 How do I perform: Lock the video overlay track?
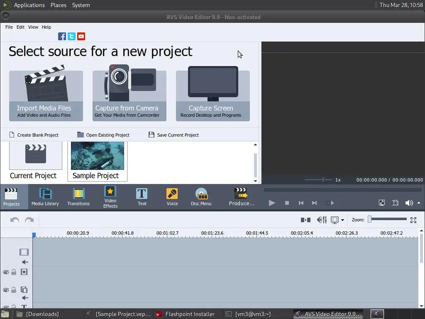14,290
